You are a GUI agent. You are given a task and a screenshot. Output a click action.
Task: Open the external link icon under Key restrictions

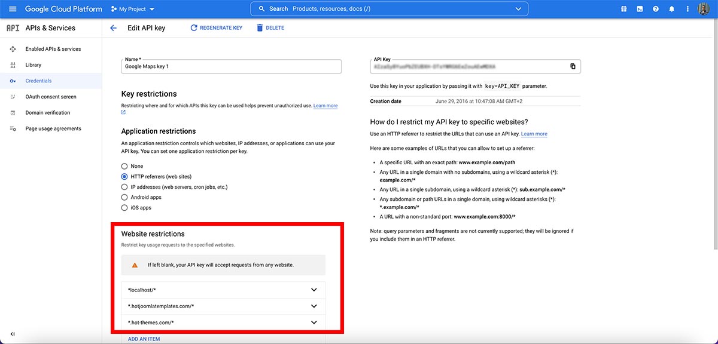point(124,112)
